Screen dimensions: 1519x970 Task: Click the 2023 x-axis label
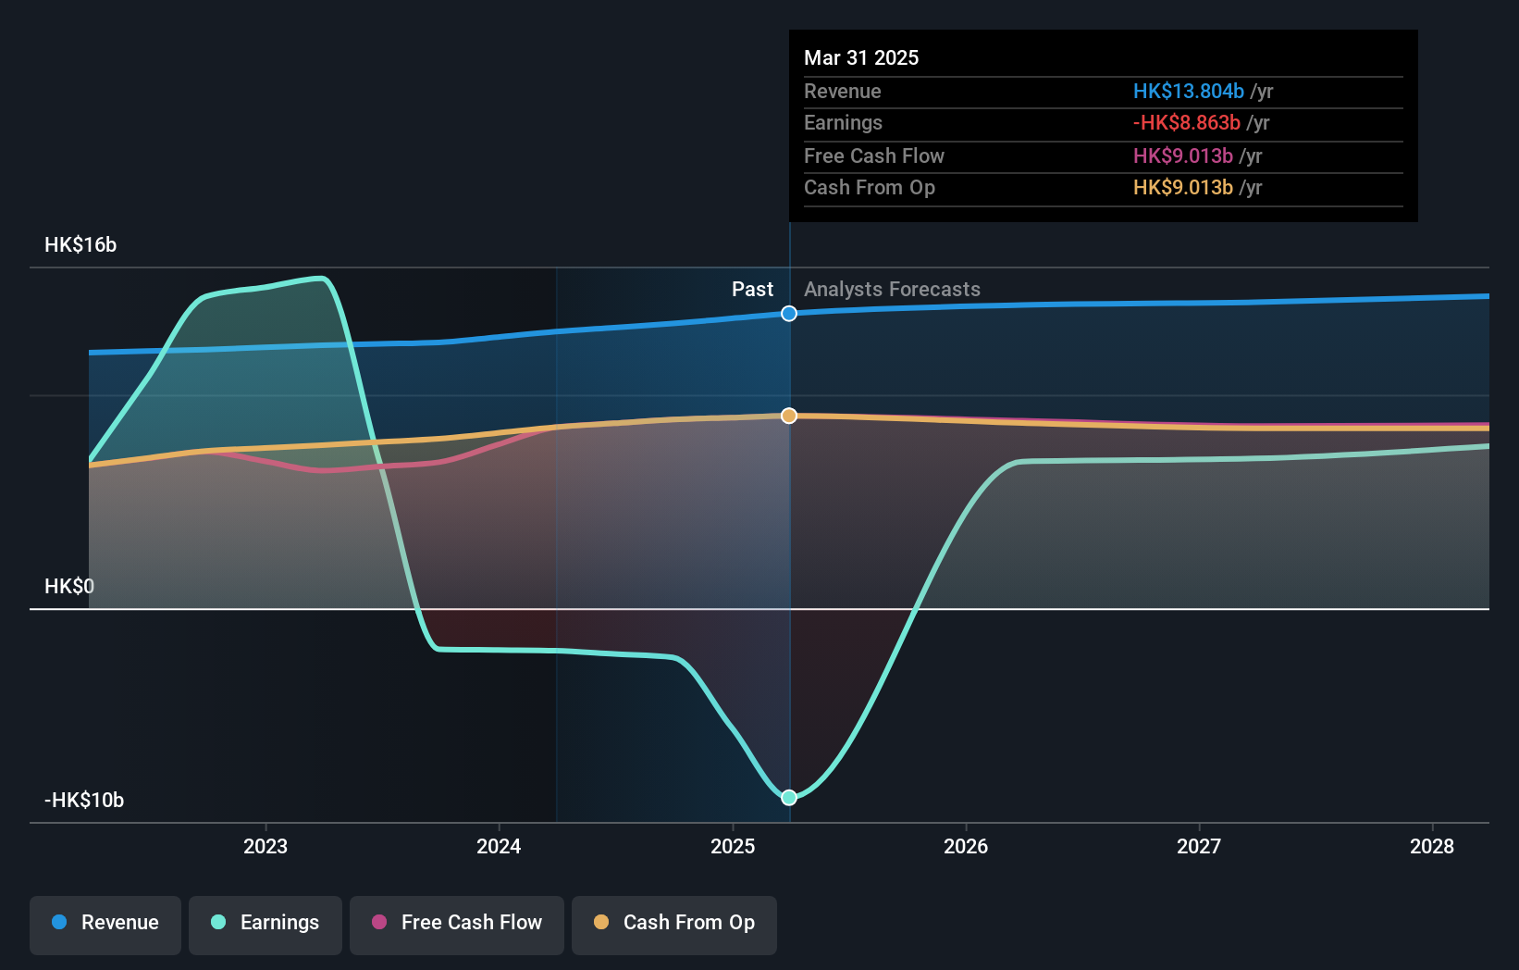[x=266, y=846]
